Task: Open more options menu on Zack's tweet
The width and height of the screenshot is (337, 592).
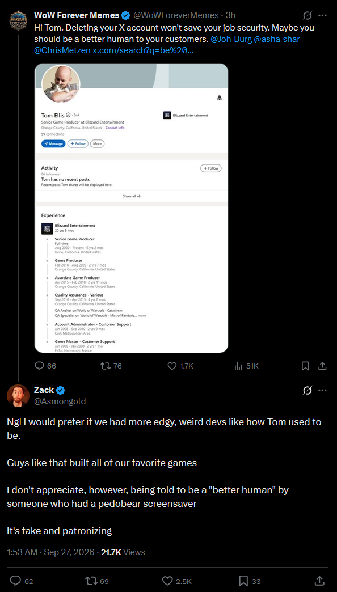Action: 322,390
